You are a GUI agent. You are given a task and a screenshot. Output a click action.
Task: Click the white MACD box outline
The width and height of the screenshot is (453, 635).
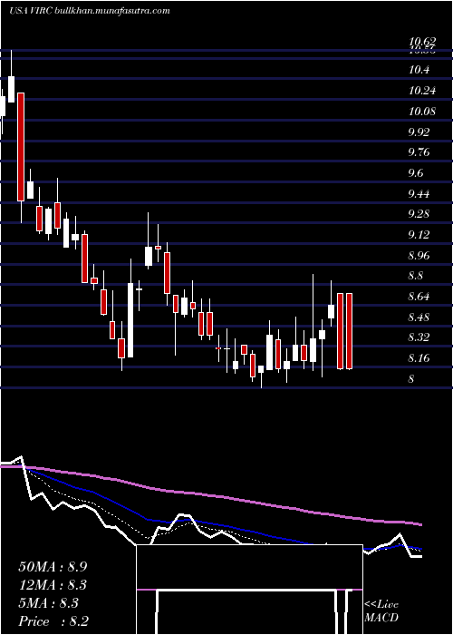coord(249,590)
